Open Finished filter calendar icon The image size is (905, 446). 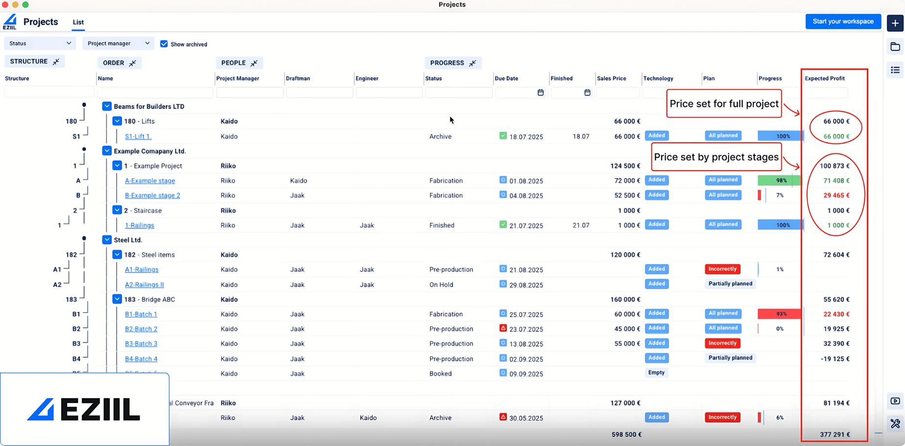pyautogui.click(x=587, y=92)
